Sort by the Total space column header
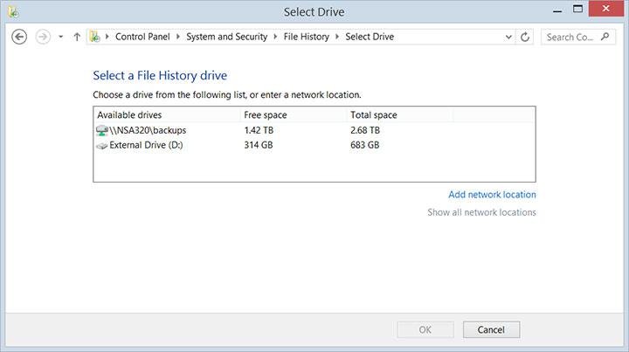 (x=373, y=114)
